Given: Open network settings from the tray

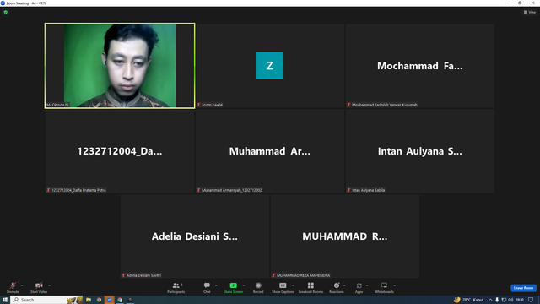Looking at the screenshot, I should [504, 300].
